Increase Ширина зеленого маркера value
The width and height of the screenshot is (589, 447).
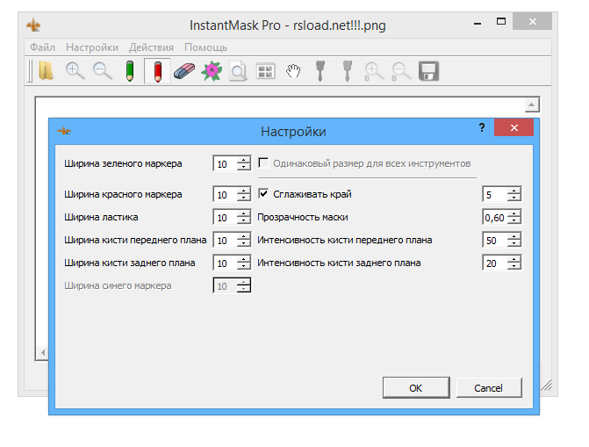point(244,160)
